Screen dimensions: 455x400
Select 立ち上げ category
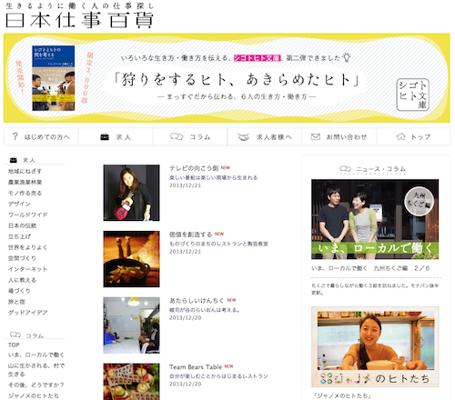tap(19, 236)
